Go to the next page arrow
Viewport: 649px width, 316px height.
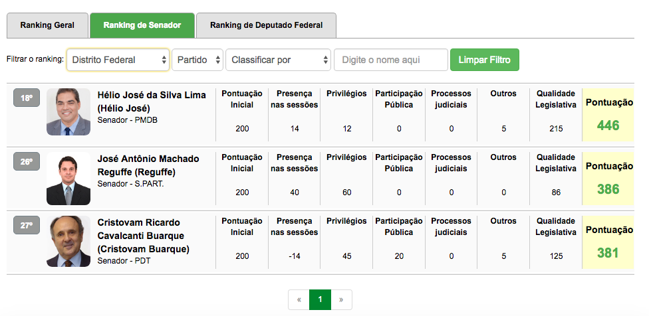coord(341,300)
